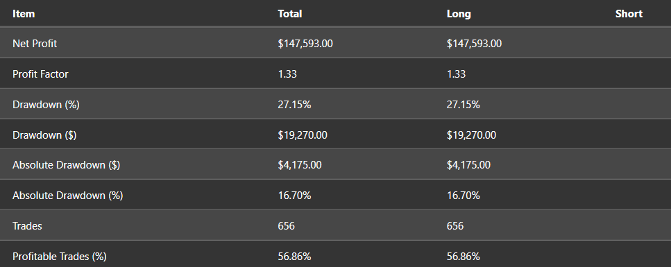Select the Drawdown (%) row label
This screenshot has width=671, height=267.
46,105
